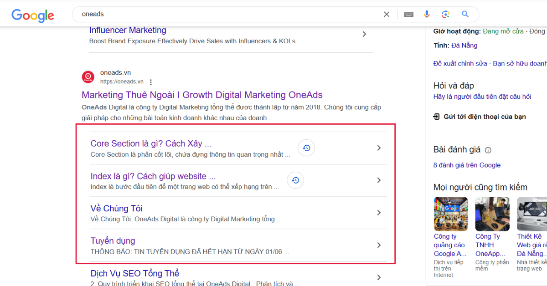Click Đề xuất chỉnh sửa link
Viewport: 547px width, 286px height.
(460, 64)
